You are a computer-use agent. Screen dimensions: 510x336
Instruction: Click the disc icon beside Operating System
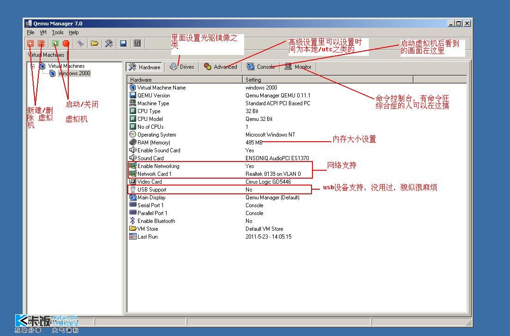point(133,134)
